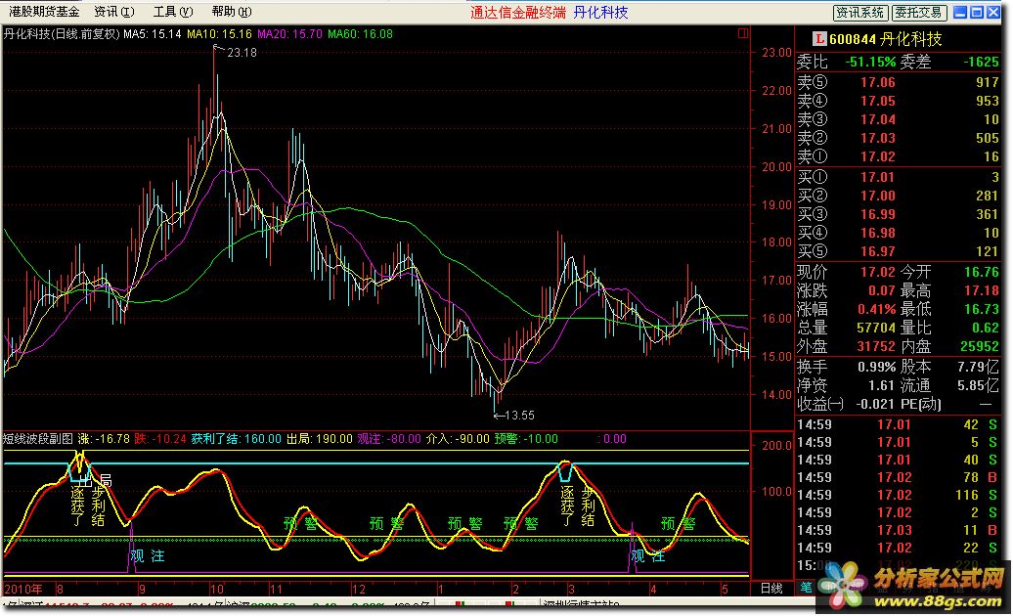
Task: Toggle the red panel layout icon above chart
Action: point(743,33)
